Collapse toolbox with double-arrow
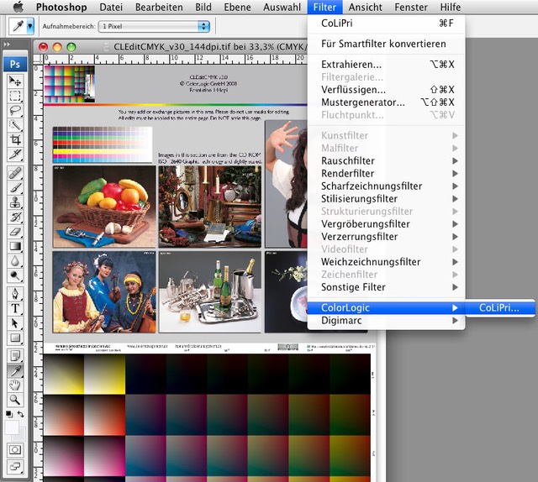 pyautogui.click(x=7, y=45)
